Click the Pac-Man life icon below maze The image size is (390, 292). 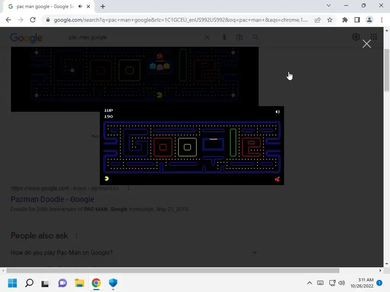107,179
